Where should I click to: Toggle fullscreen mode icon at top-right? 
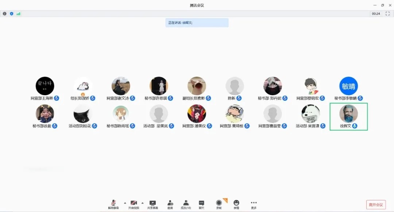point(388,14)
